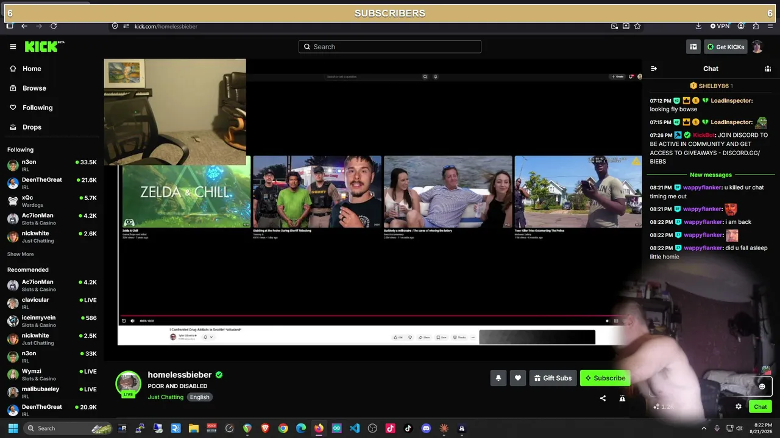The height and width of the screenshot is (438, 780).
Task: Click the VPN button in the browser toolbar
Action: (x=720, y=26)
